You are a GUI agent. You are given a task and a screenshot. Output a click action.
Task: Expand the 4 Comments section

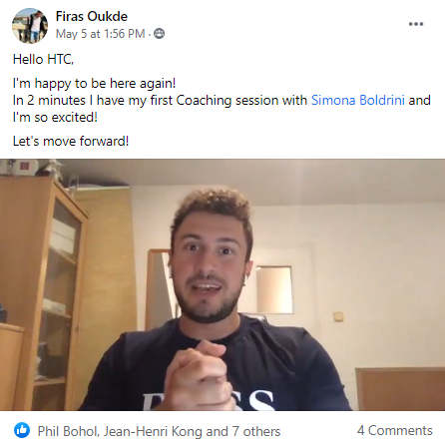pos(395,430)
